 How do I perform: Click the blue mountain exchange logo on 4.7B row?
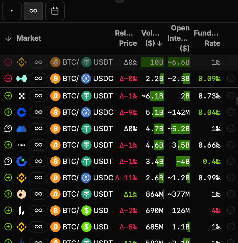tap(22, 129)
